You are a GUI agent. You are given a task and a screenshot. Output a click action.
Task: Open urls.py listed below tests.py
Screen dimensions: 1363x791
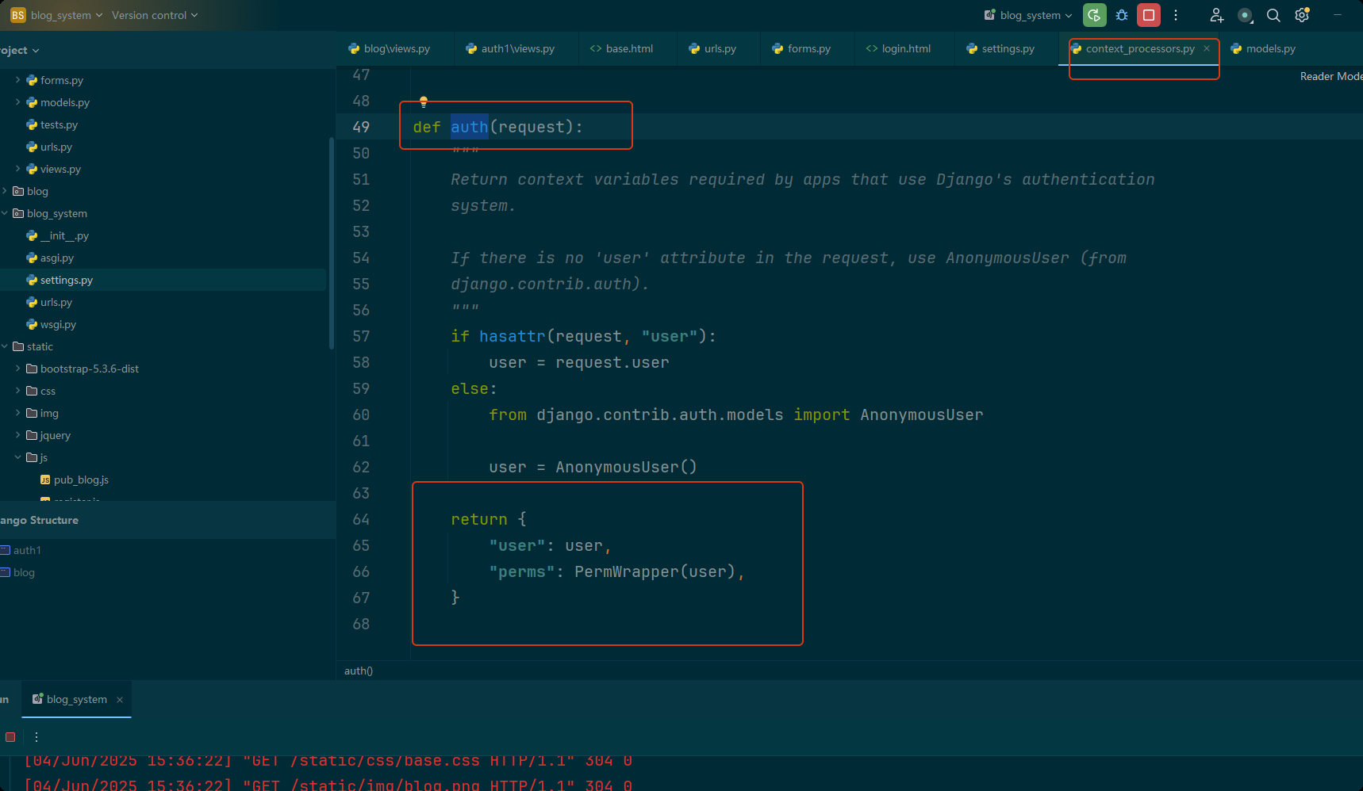(x=56, y=147)
